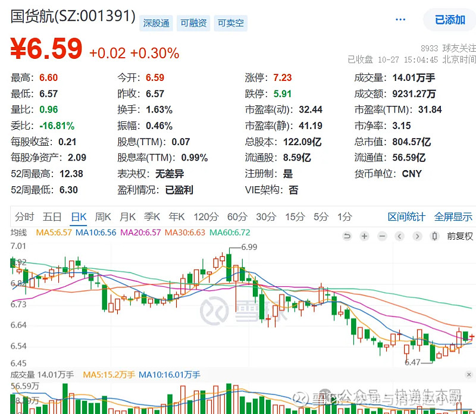Toggle 全屏显示 full-screen chart mode
The image size is (476, 414).
(x=453, y=217)
